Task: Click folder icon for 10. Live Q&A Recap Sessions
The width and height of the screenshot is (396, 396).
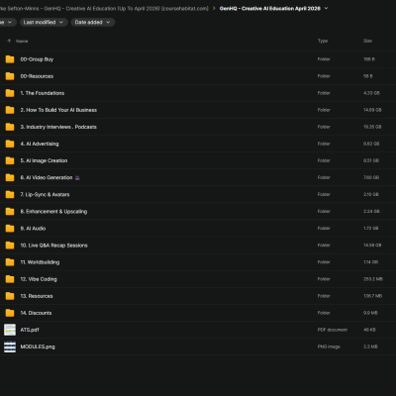Action: (x=10, y=246)
